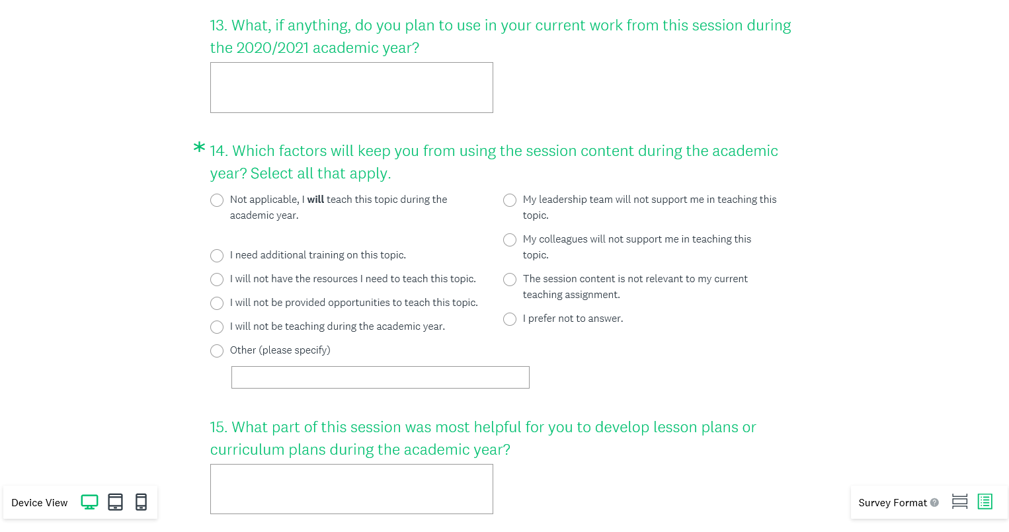Click the question 13 answer text box

[351, 87]
